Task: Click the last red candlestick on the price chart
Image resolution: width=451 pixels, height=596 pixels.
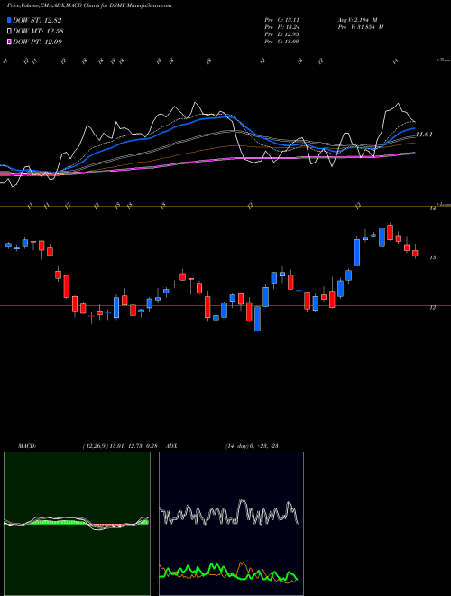Action: pos(415,253)
